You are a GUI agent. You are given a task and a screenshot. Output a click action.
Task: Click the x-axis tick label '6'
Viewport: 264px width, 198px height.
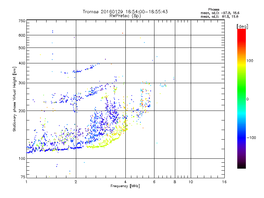[x=154, y=182]
